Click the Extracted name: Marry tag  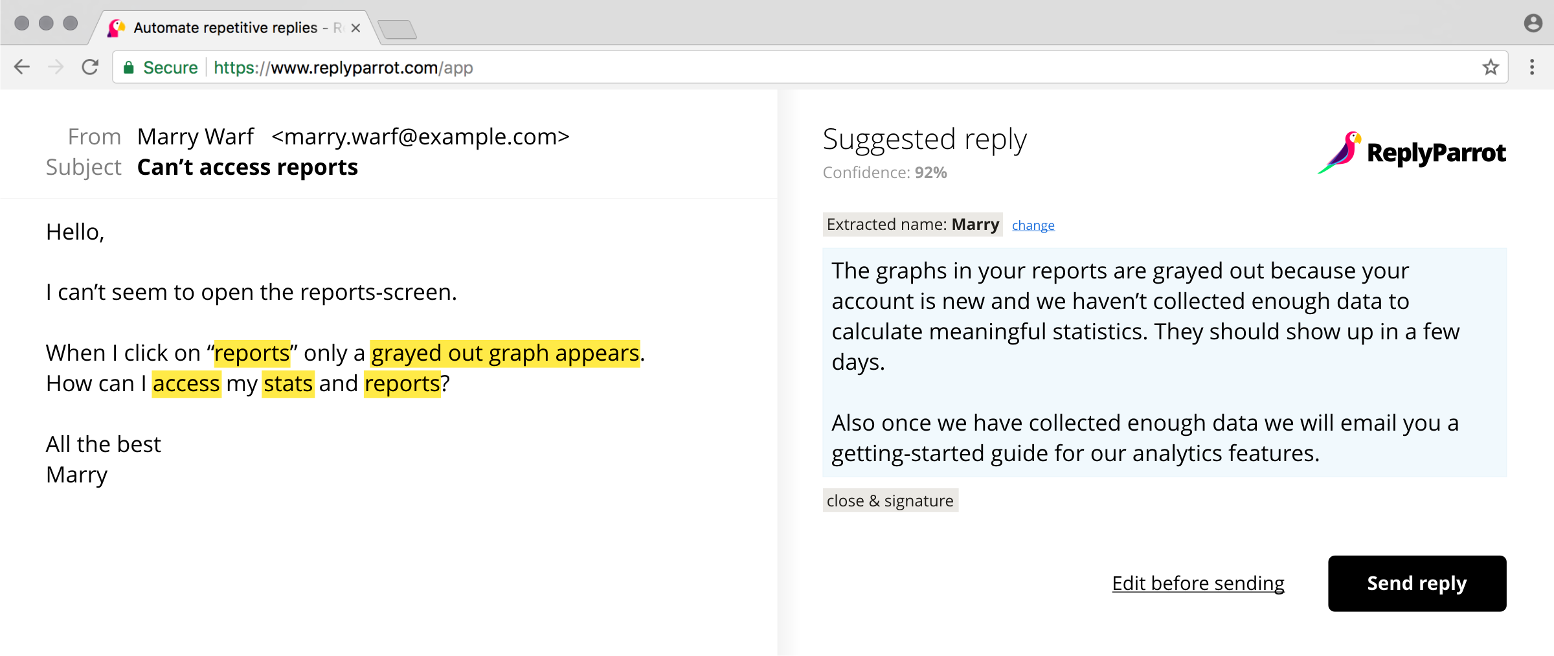913,225
